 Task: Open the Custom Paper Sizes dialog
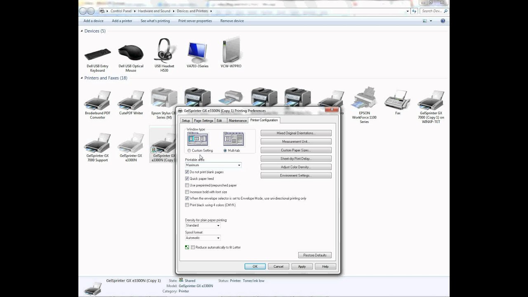[295, 150]
